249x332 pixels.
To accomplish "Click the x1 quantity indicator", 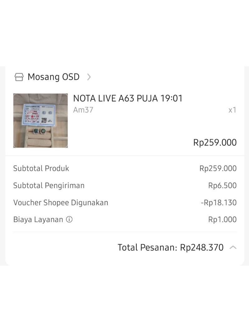I will (232, 110).
